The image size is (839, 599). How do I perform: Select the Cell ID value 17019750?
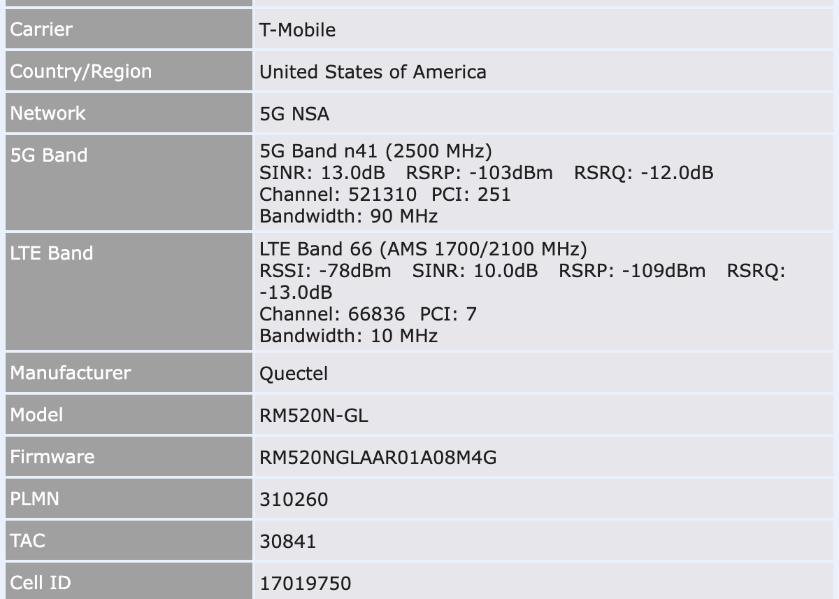click(305, 584)
